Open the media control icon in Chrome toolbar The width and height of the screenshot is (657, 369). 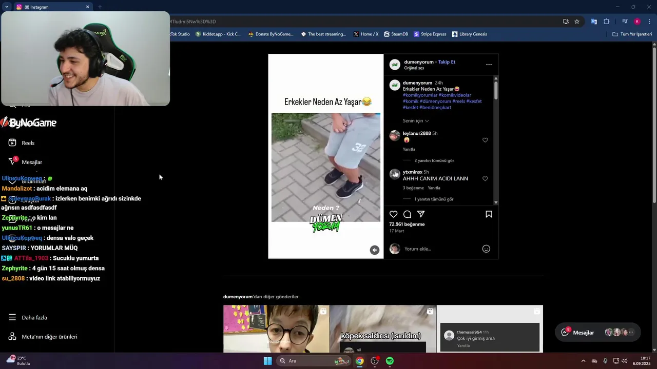pyautogui.click(x=625, y=22)
